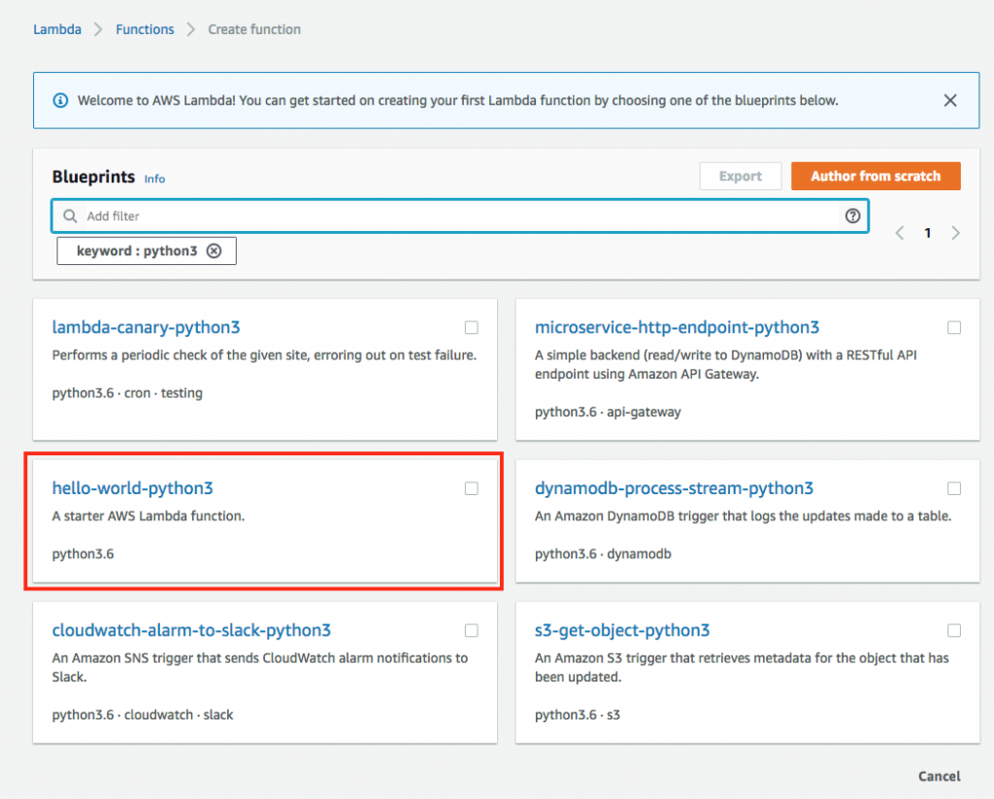This screenshot has height=799, width=994.
Task: Click the Info link next to Blueprints
Action: point(154,179)
